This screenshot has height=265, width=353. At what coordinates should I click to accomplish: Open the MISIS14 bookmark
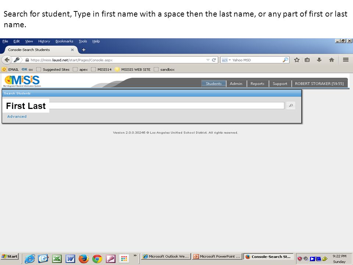click(x=101, y=70)
